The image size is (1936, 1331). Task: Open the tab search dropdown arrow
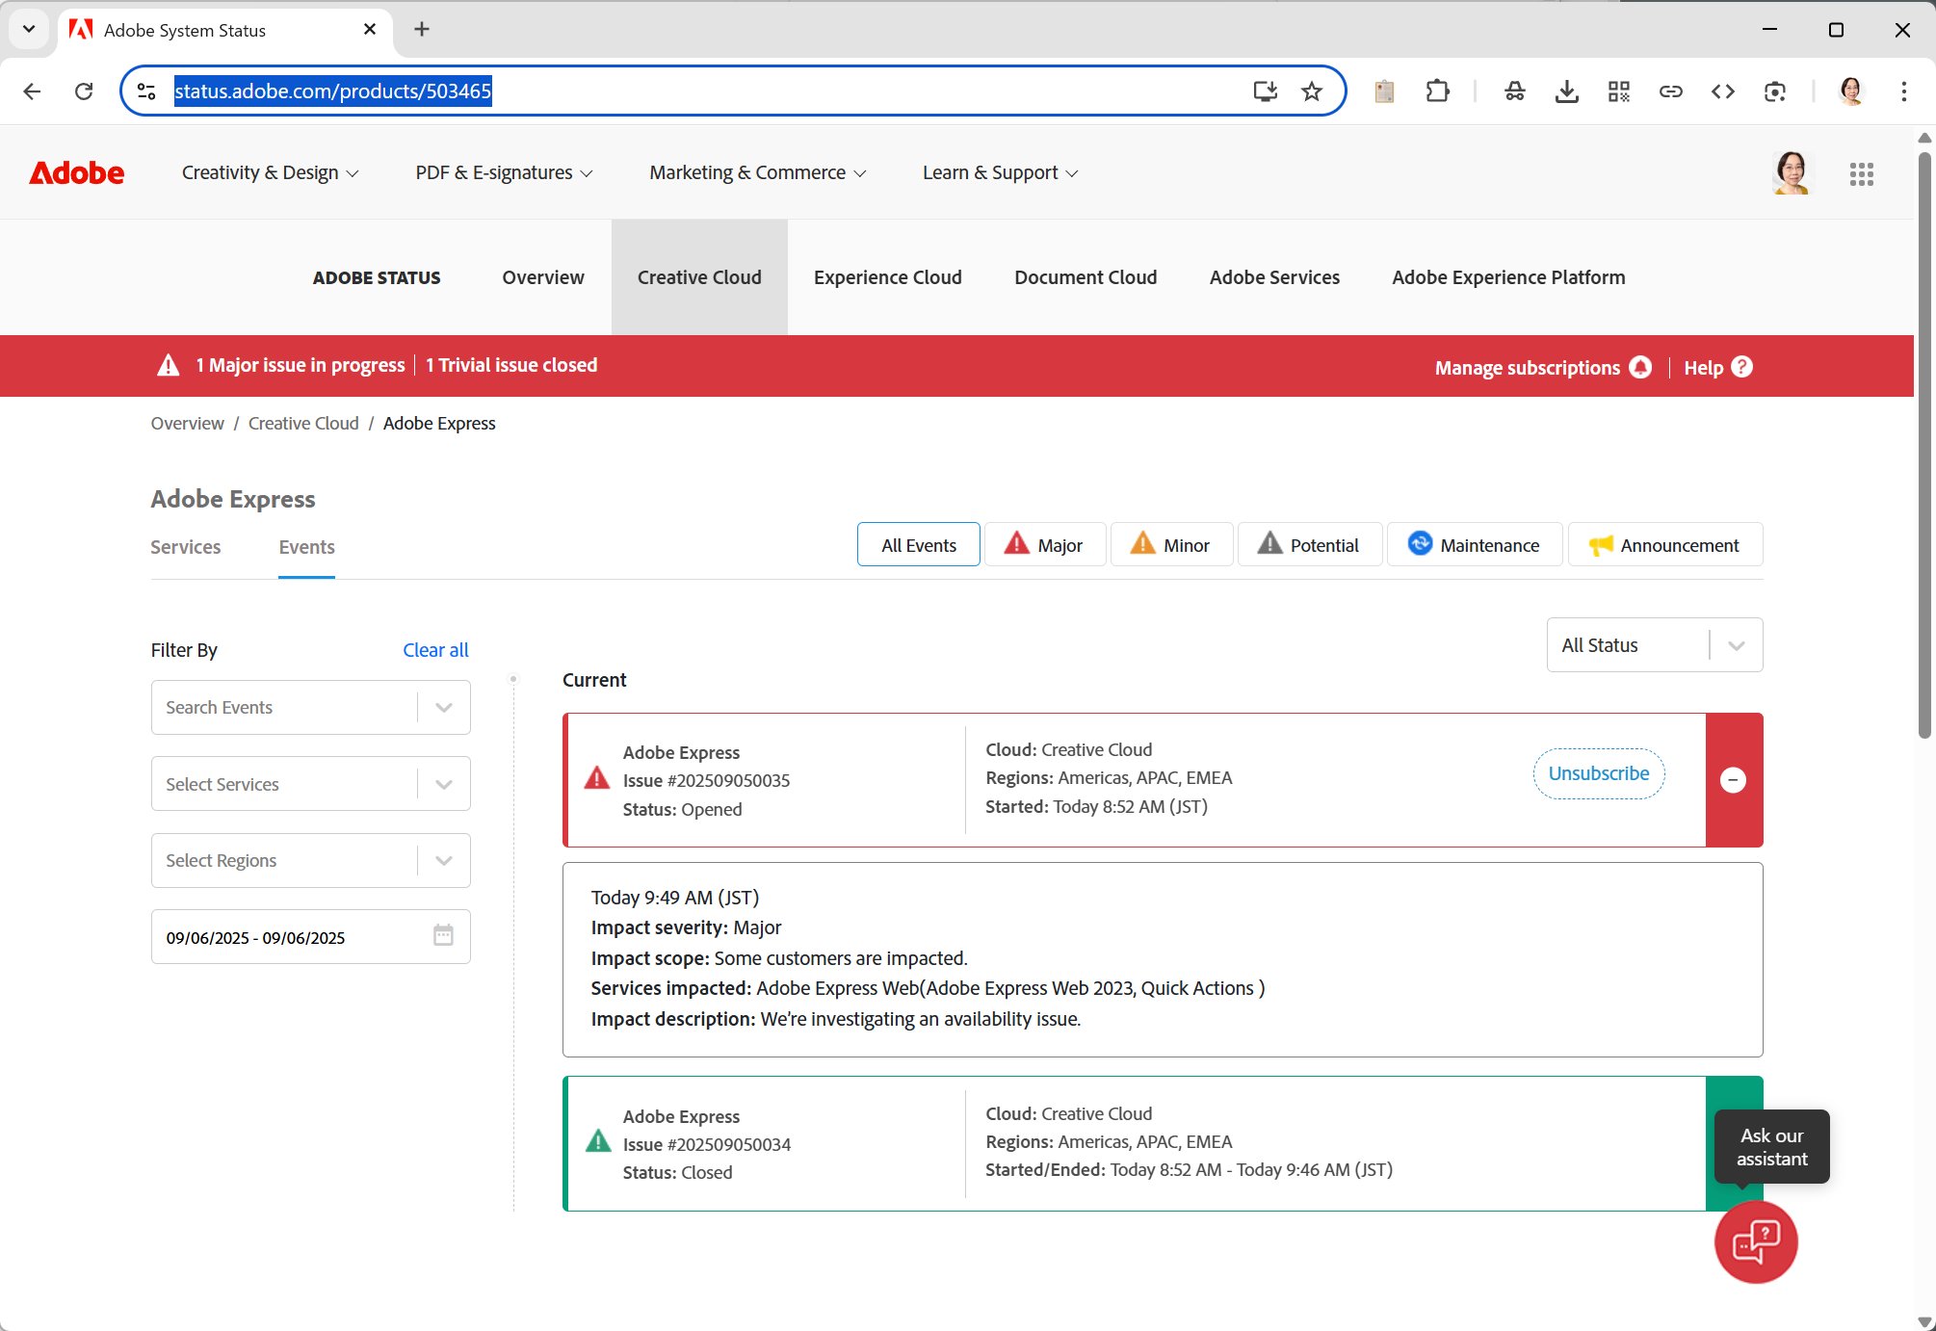coord(29,29)
